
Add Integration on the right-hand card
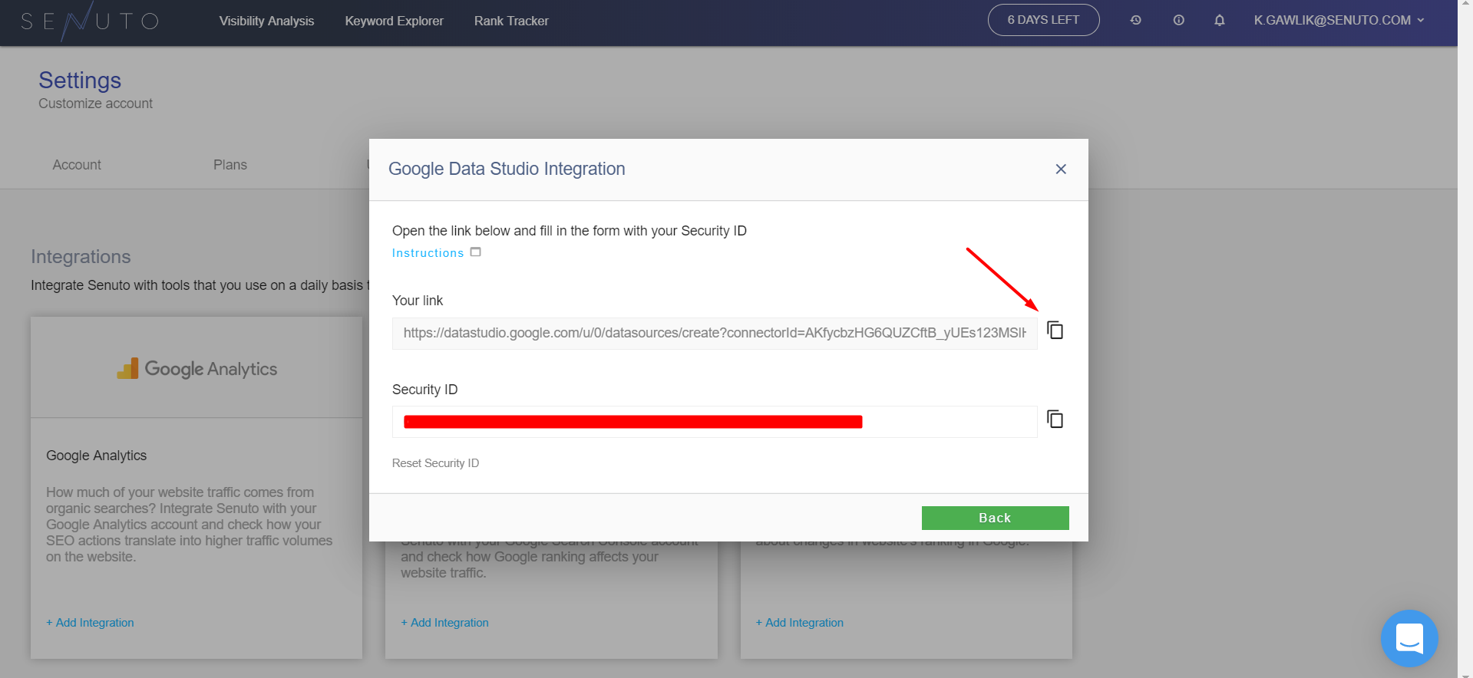[x=799, y=623]
